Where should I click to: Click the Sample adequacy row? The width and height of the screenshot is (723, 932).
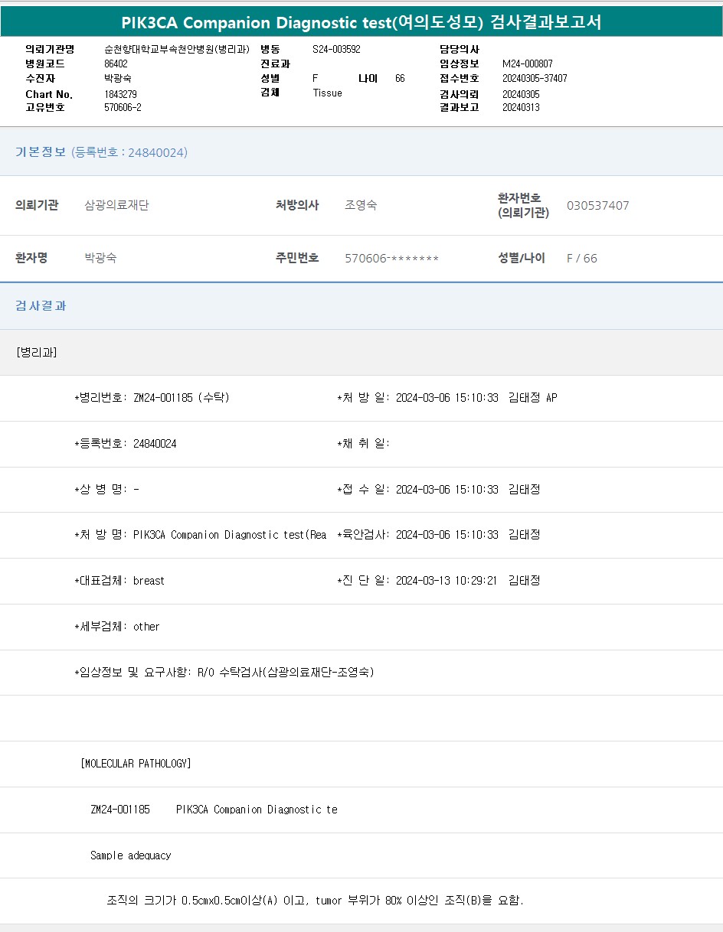(x=130, y=855)
